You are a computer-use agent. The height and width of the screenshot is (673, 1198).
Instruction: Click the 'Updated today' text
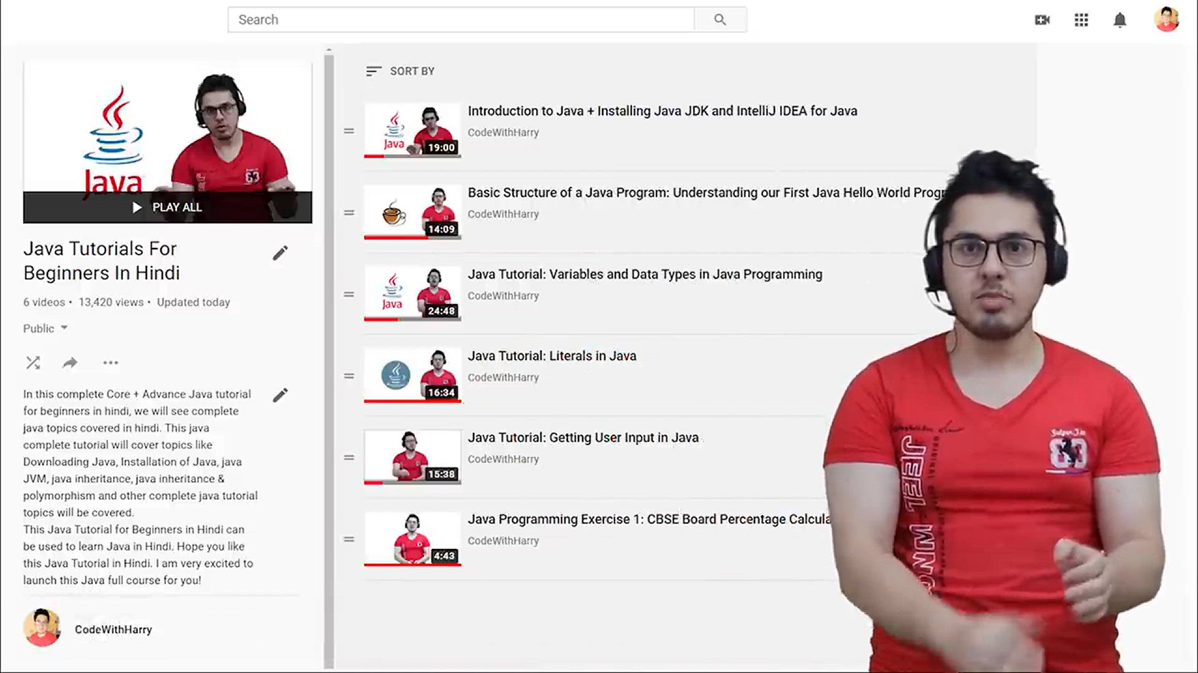click(193, 302)
